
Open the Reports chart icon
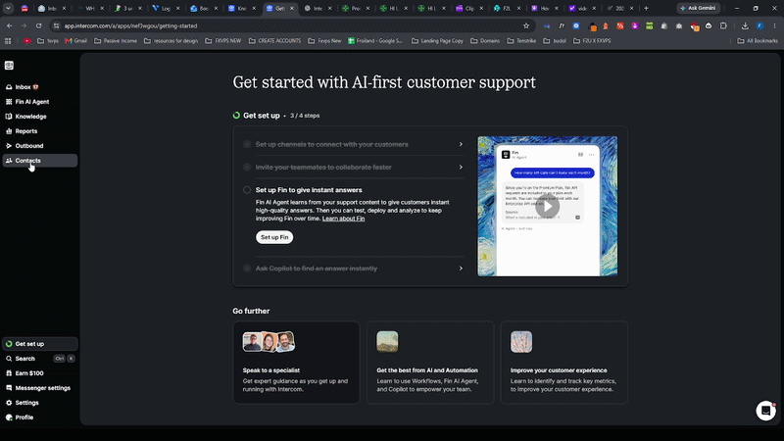point(9,131)
